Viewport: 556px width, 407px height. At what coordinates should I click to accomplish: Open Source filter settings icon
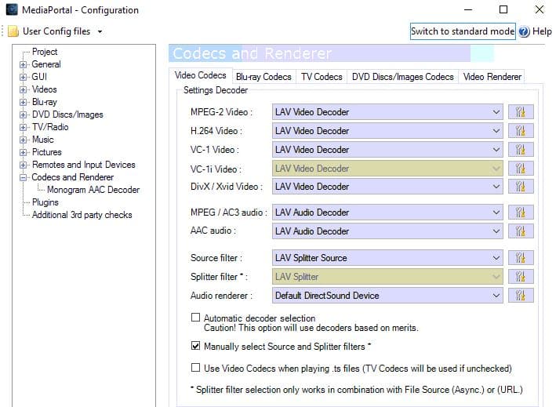(x=520, y=258)
